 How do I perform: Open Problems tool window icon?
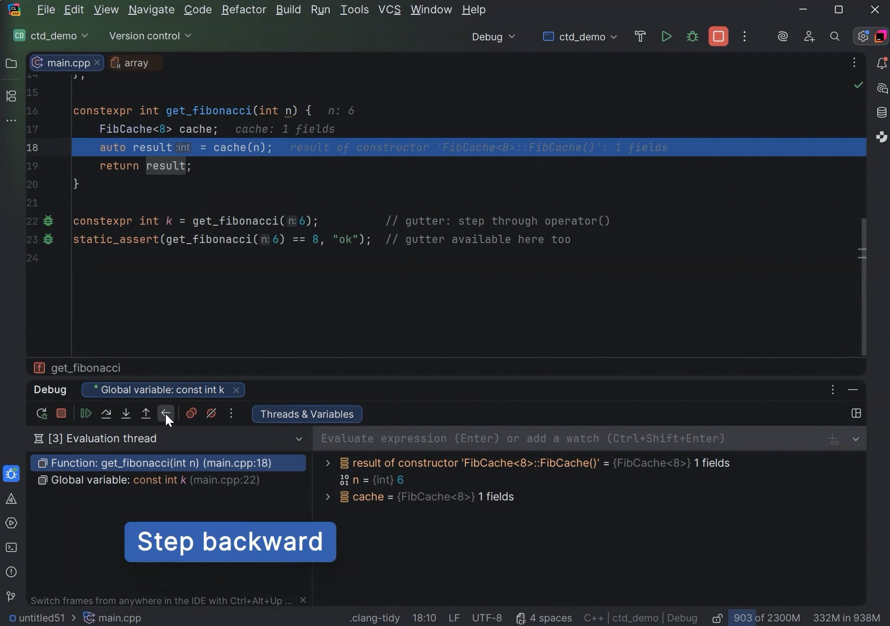11,572
